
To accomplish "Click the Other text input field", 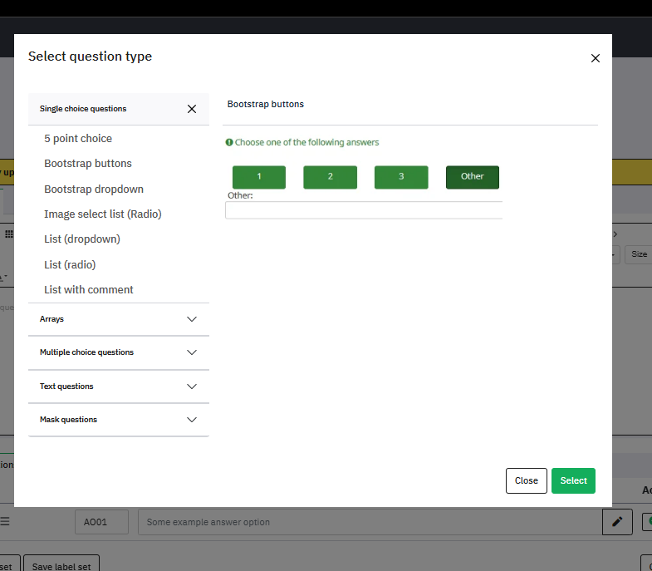I will [364, 210].
